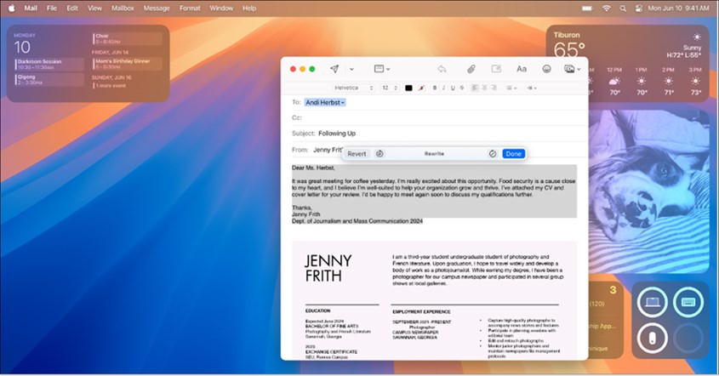Open Spotlight search icon
The image size is (719, 376).
click(x=623, y=9)
